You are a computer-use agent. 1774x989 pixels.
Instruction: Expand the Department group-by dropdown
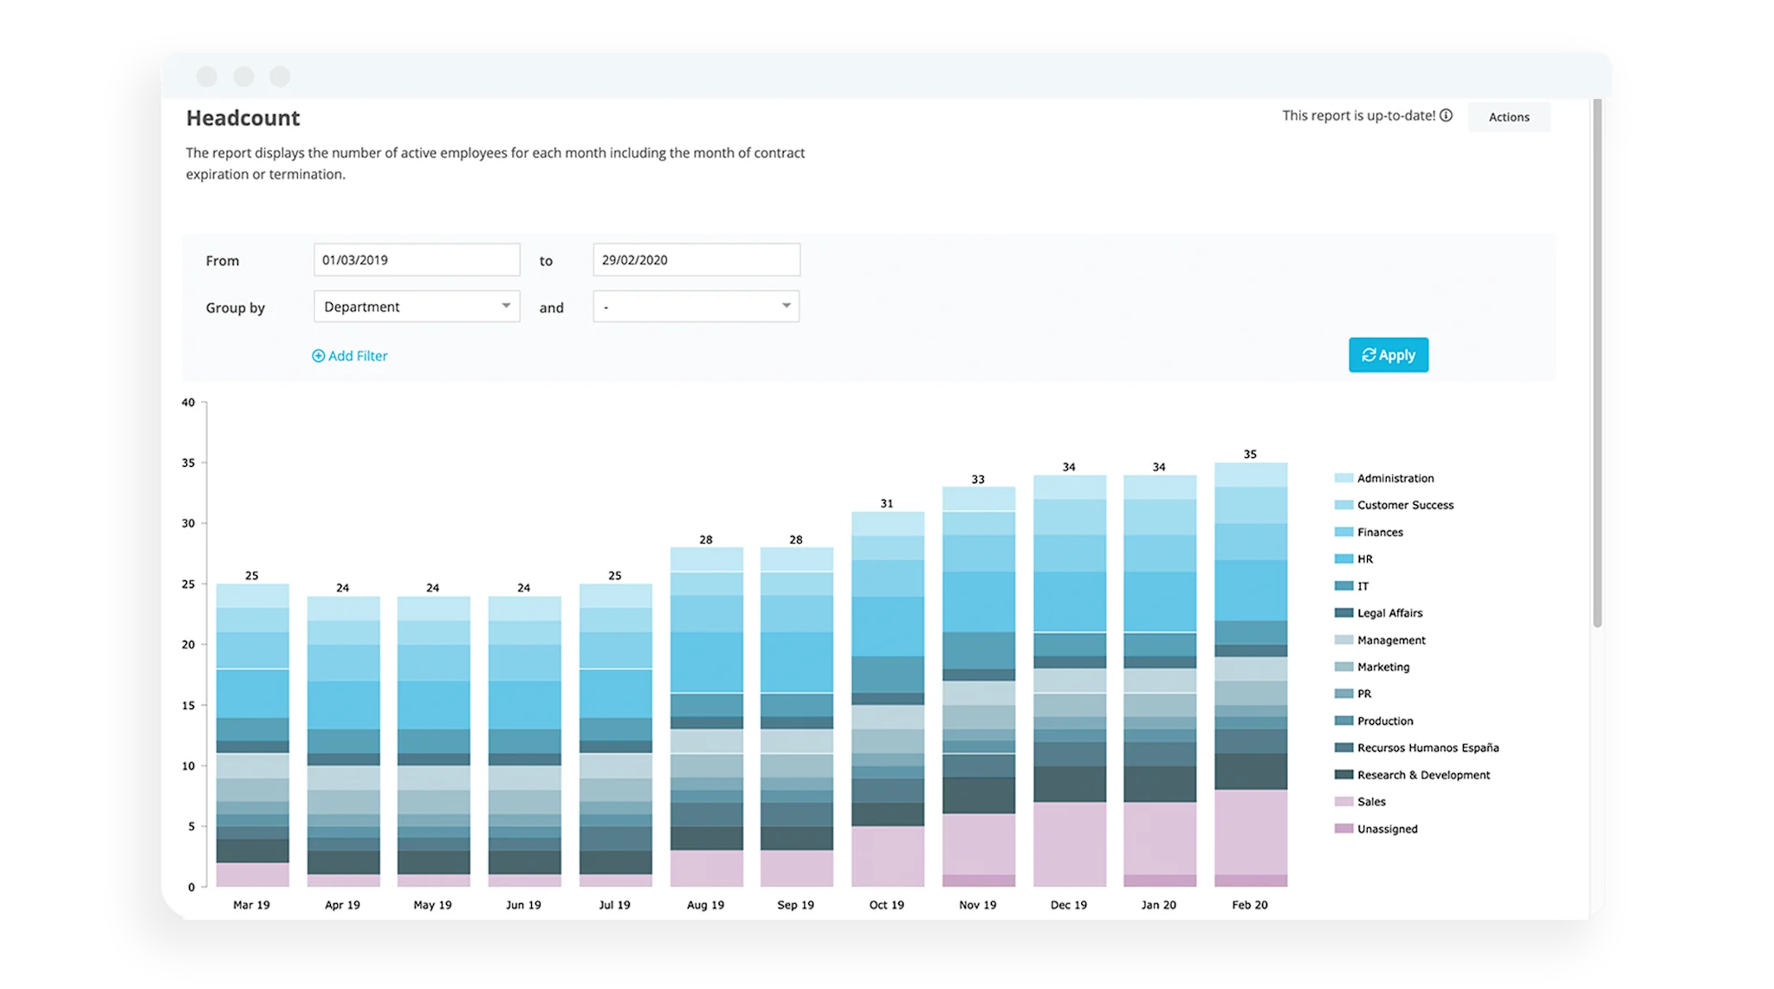click(417, 307)
